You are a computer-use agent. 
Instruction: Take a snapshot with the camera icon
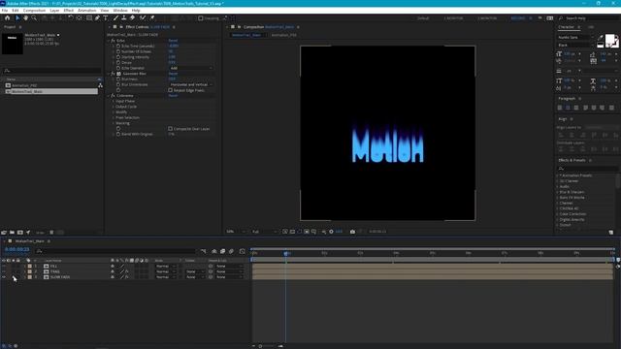coord(352,232)
